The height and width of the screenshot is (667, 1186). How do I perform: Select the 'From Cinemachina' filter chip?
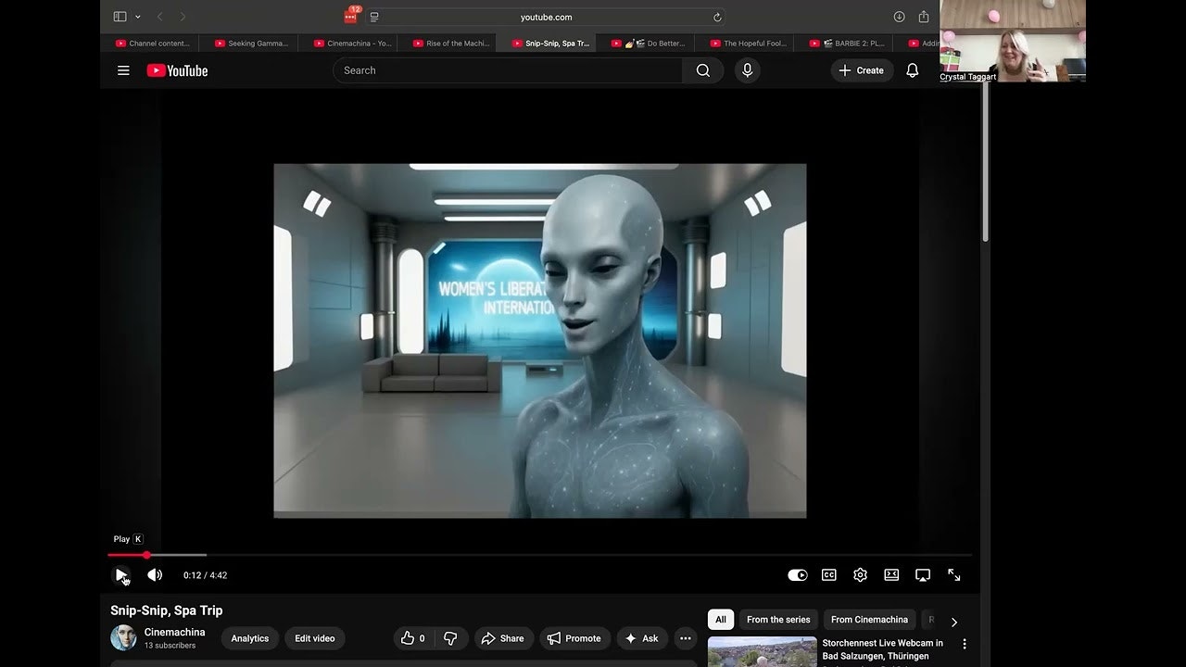coord(869,619)
